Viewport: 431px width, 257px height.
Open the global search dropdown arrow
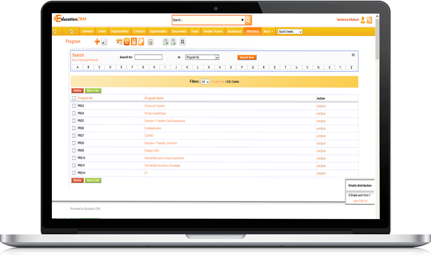242,20
